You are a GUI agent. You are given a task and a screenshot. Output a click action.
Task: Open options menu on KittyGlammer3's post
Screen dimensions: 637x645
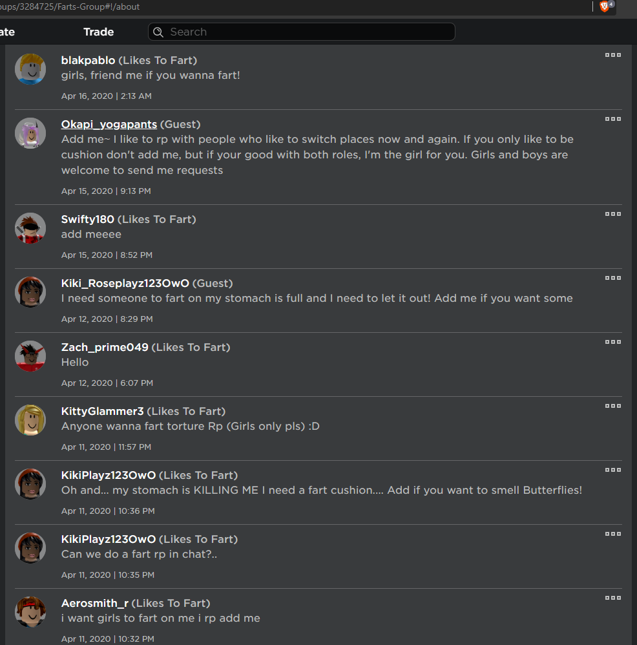(612, 406)
